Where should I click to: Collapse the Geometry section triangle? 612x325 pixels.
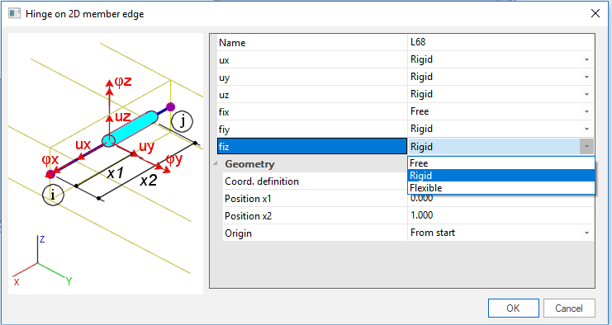point(216,164)
